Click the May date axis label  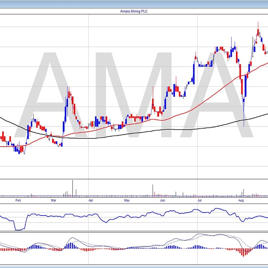pos(127,200)
